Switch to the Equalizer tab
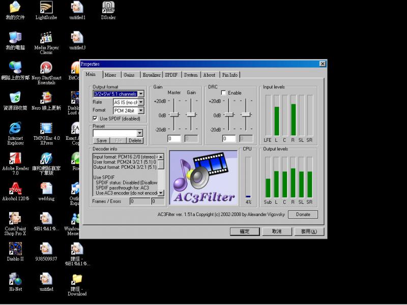Viewport: 407px width, 305px height. 152,75
